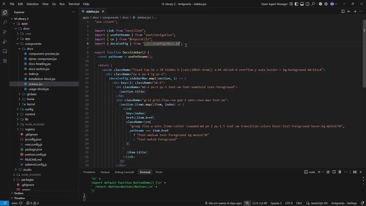
Task: Open the Om account avatar menu
Action: coord(333,4)
